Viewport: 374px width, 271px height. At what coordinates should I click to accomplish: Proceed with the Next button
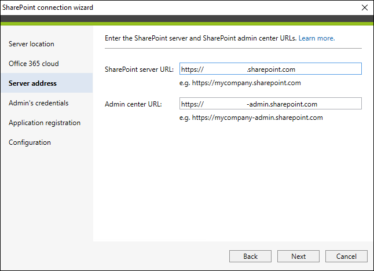tap(298, 256)
